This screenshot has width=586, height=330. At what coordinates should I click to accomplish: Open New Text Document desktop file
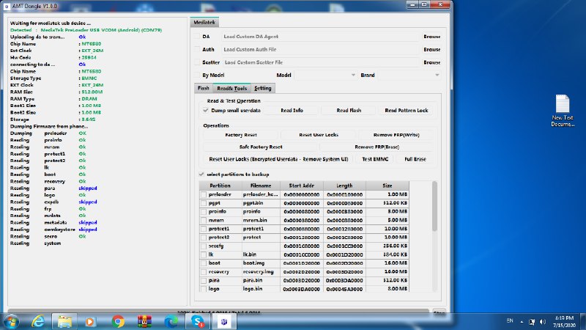click(563, 111)
